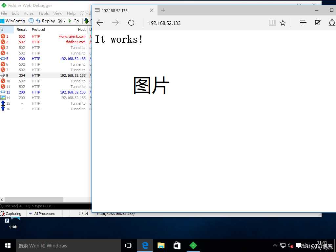Add page to favorites star icon
Image resolution: width=336 pixels, height=252 pixels.
283,23
